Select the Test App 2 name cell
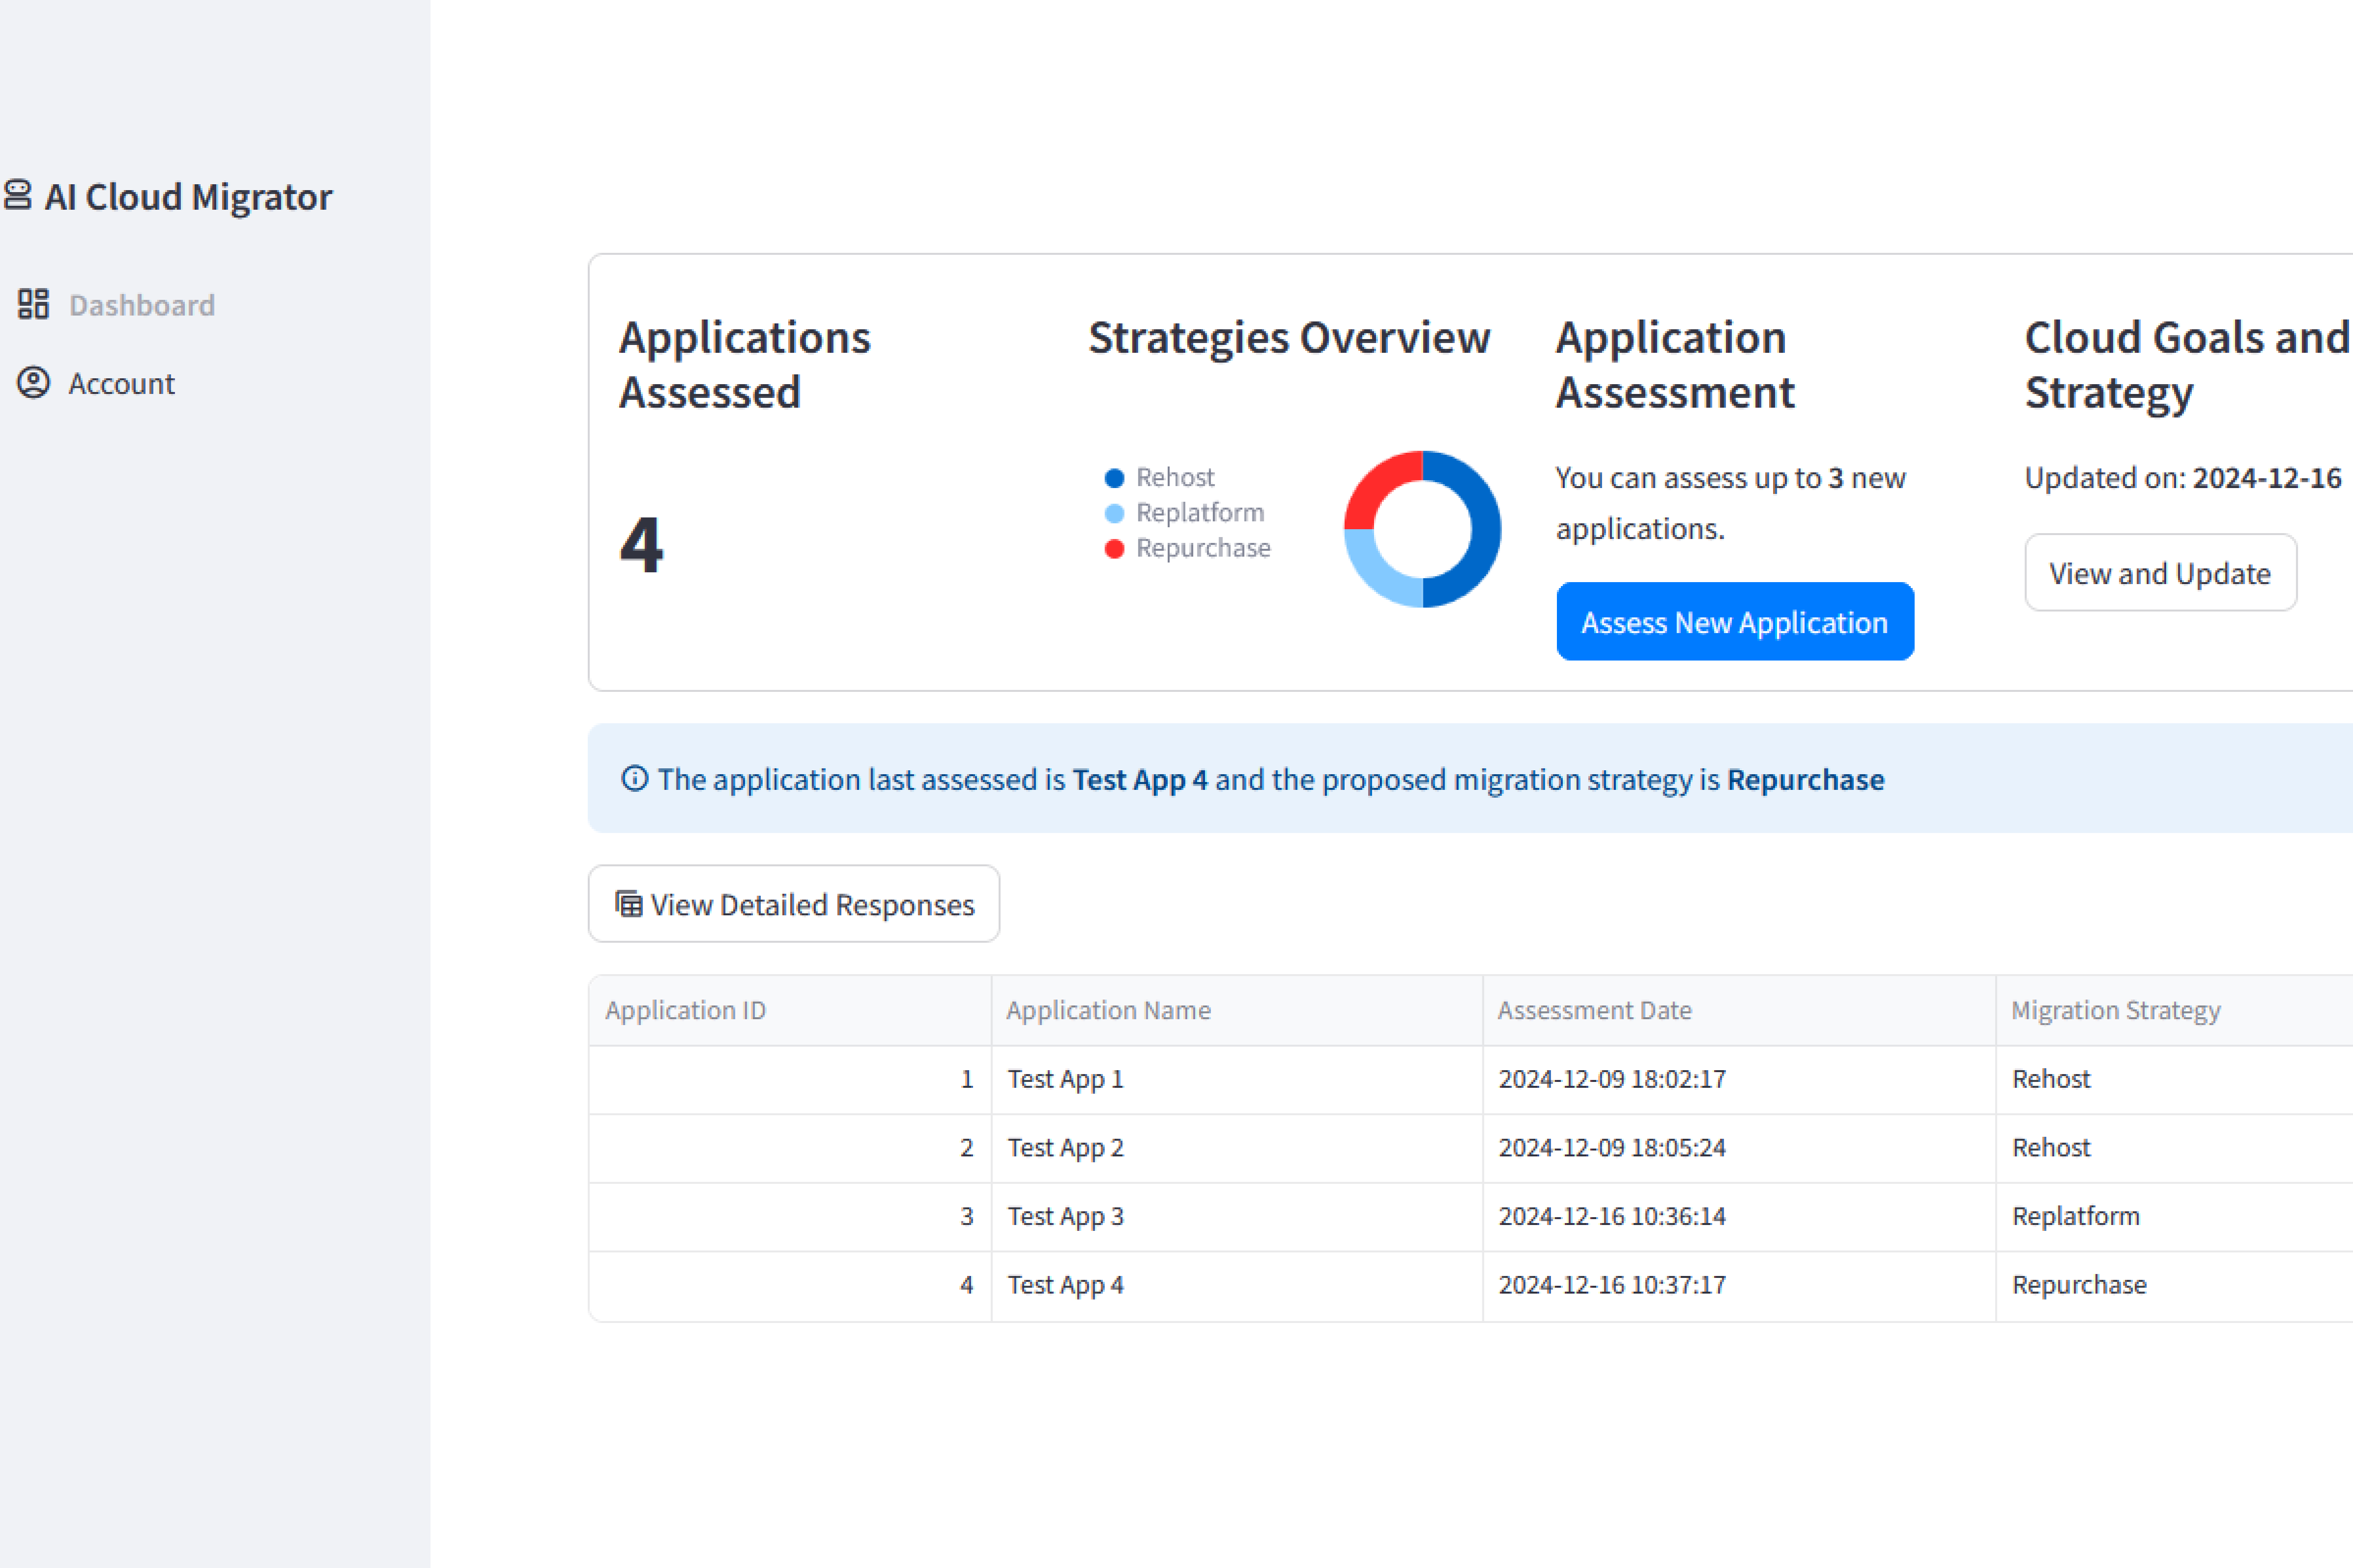This screenshot has height=1568, width=2353. (1237, 1148)
